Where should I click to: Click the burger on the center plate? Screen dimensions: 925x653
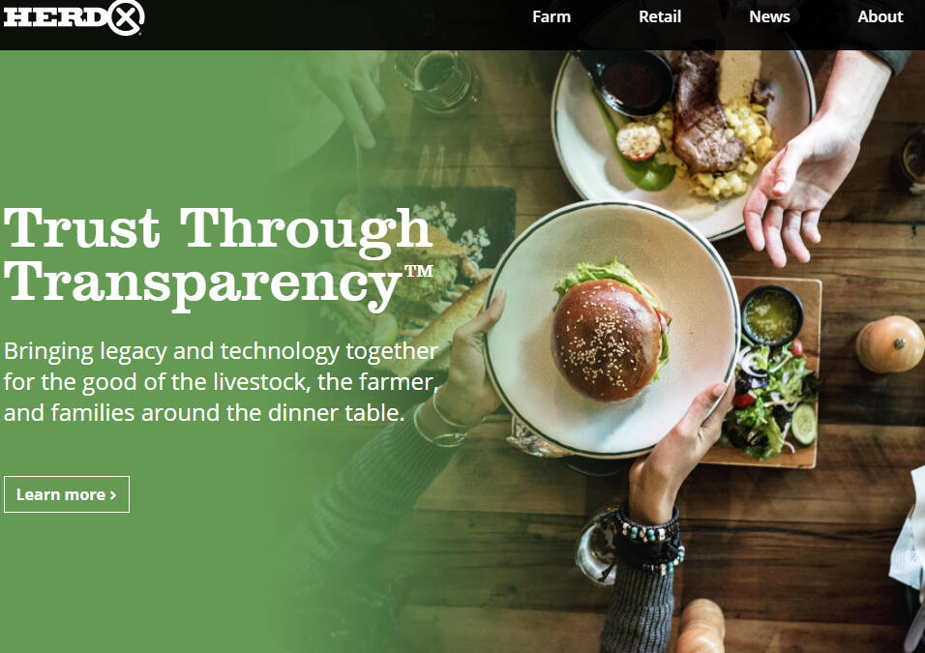click(610, 332)
